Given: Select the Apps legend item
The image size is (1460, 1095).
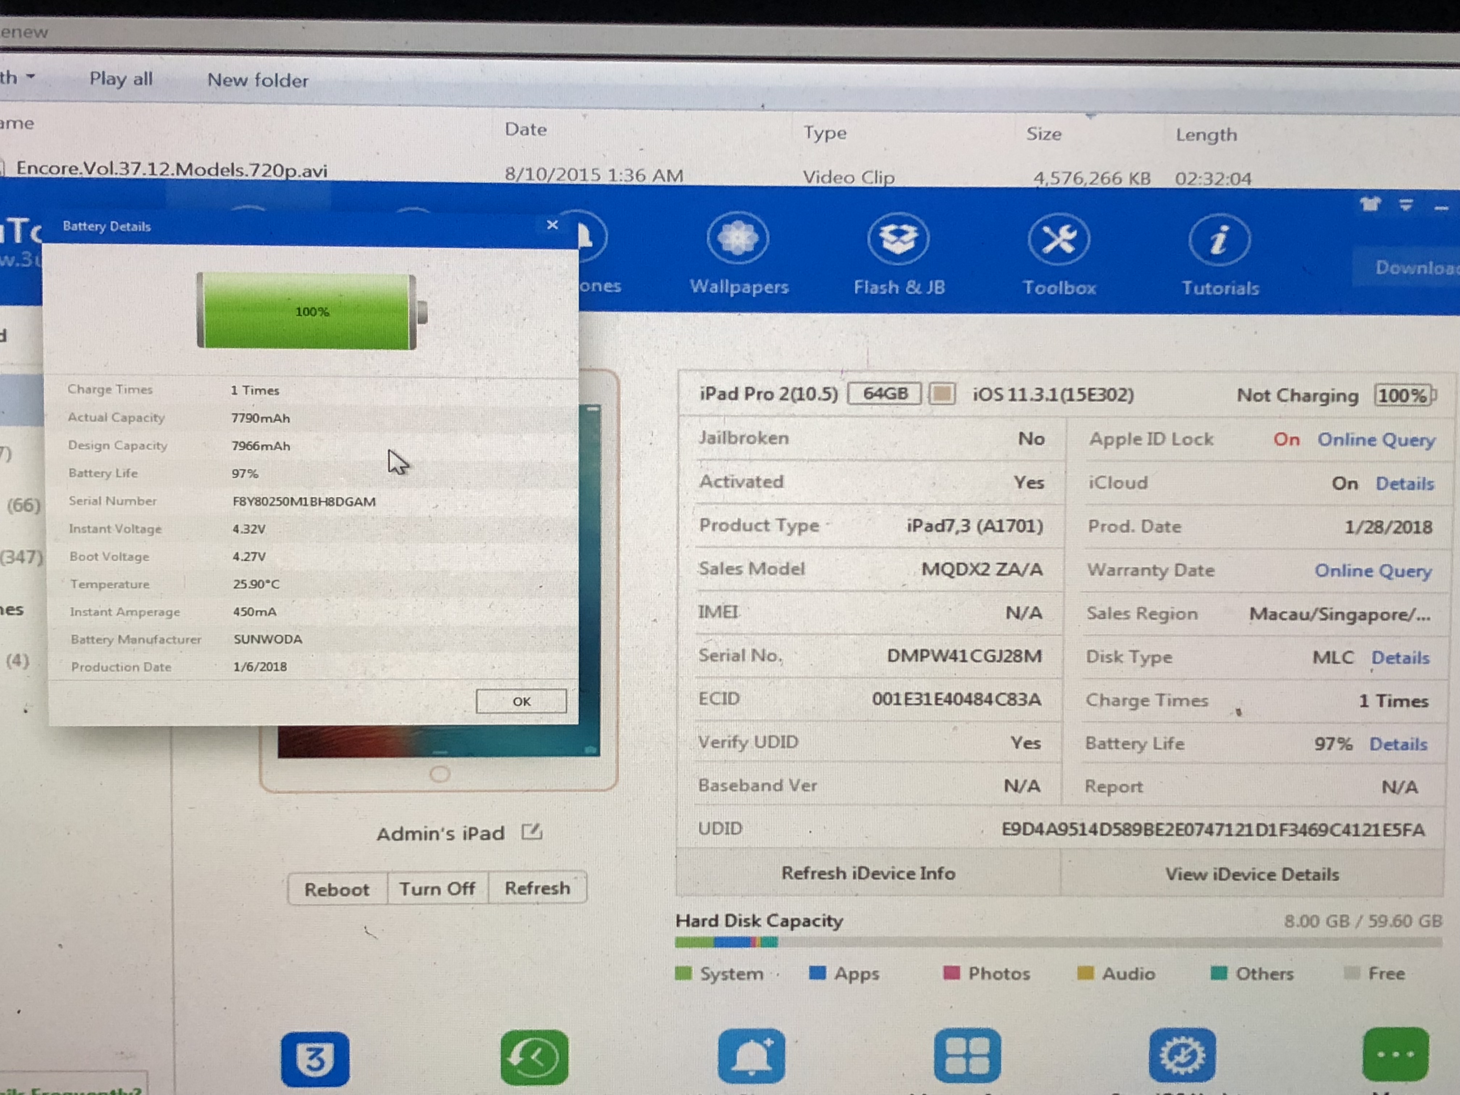Looking at the screenshot, I should point(844,974).
